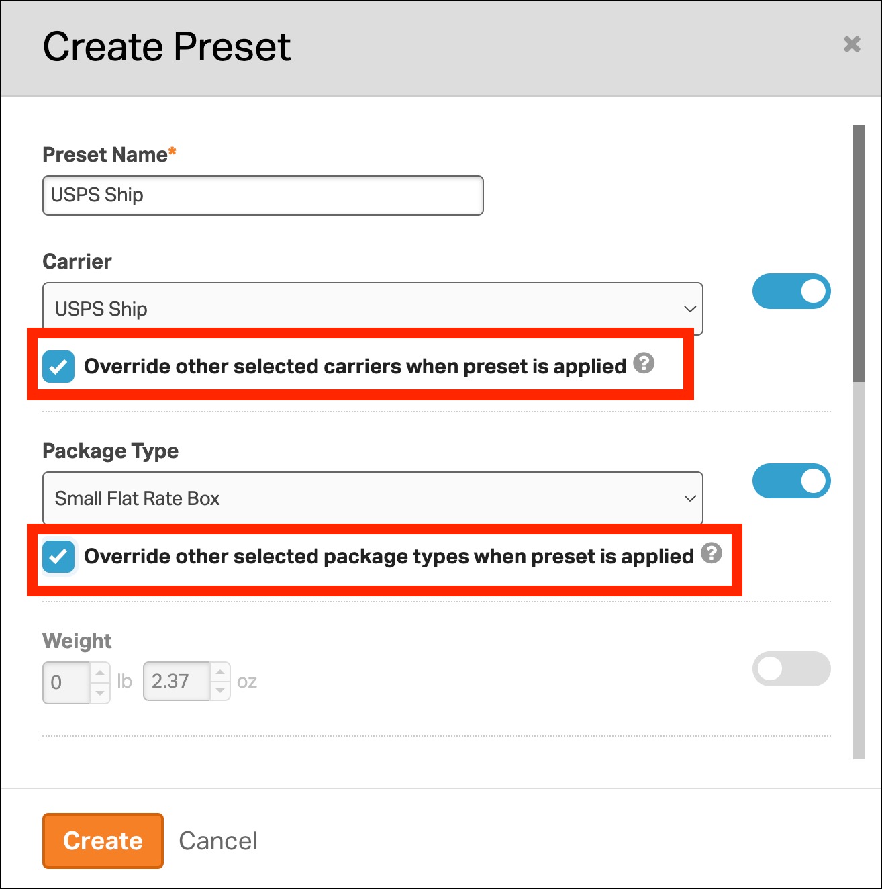
Task: Decrease pounds with the lb down arrow
Action: (x=99, y=692)
